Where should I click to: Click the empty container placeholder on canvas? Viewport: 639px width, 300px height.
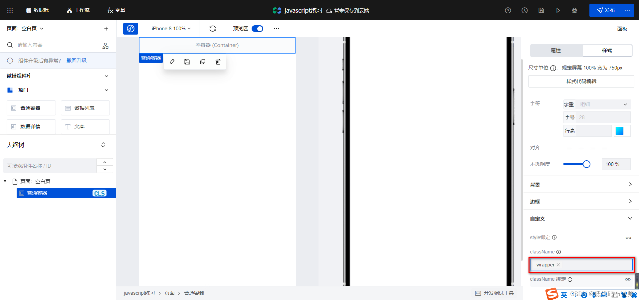point(217,45)
